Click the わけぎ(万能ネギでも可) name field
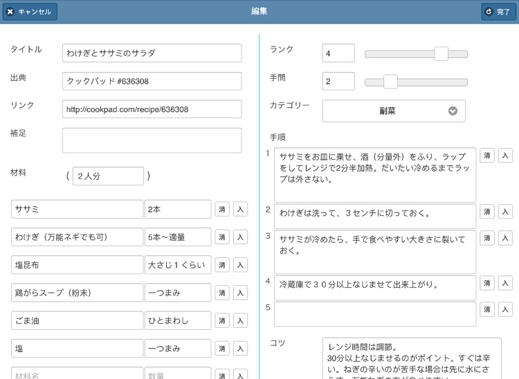519x379 pixels. [77, 237]
